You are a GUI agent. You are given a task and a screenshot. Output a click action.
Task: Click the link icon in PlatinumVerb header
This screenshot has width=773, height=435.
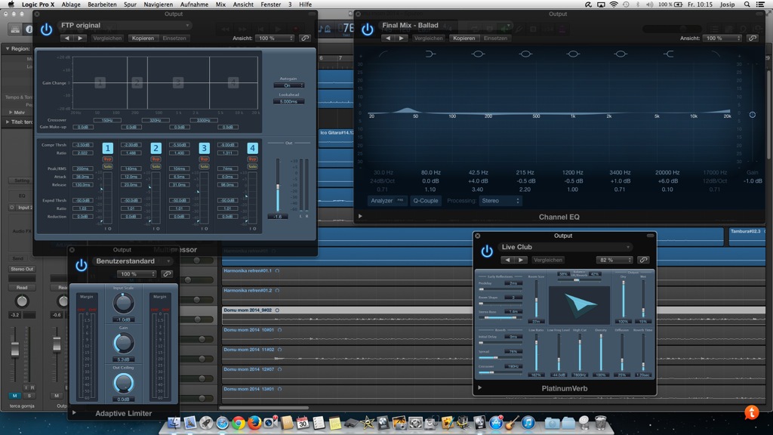point(643,260)
